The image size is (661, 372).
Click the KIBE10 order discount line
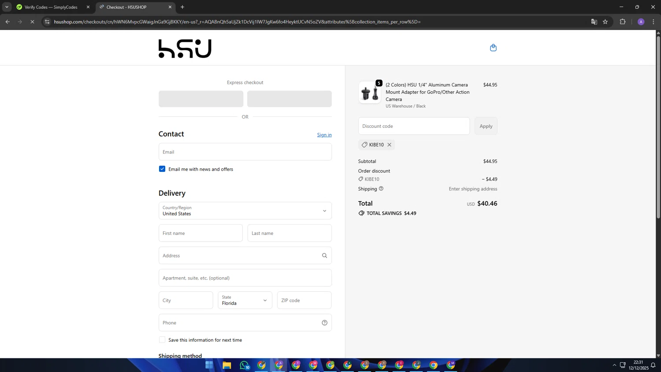point(427,179)
